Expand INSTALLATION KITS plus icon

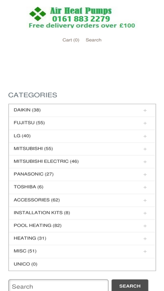click(145, 213)
